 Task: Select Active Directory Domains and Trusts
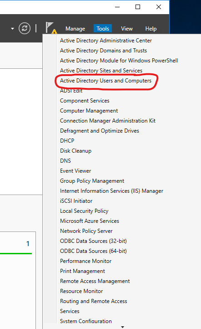click(103, 51)
